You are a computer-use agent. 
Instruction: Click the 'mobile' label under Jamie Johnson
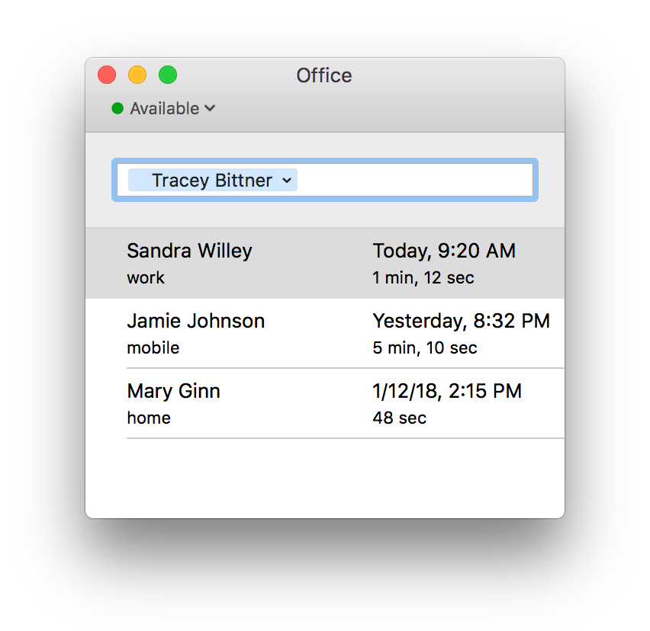[x=153, y=348]
